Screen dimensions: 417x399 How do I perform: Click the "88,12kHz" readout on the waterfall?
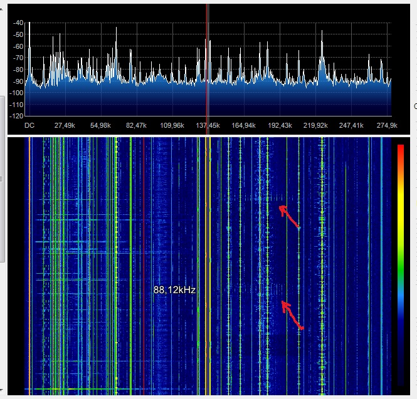pyautogui.click(x=174, y=290)
